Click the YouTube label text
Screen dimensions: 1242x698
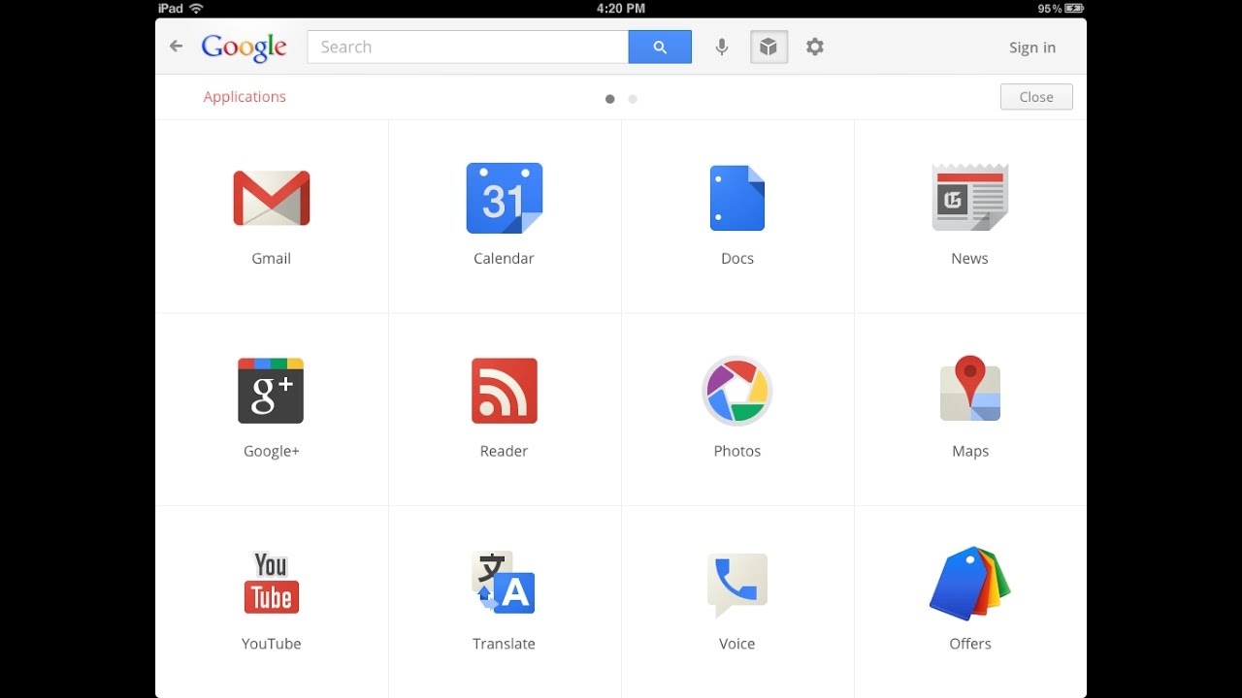point(272,644)
